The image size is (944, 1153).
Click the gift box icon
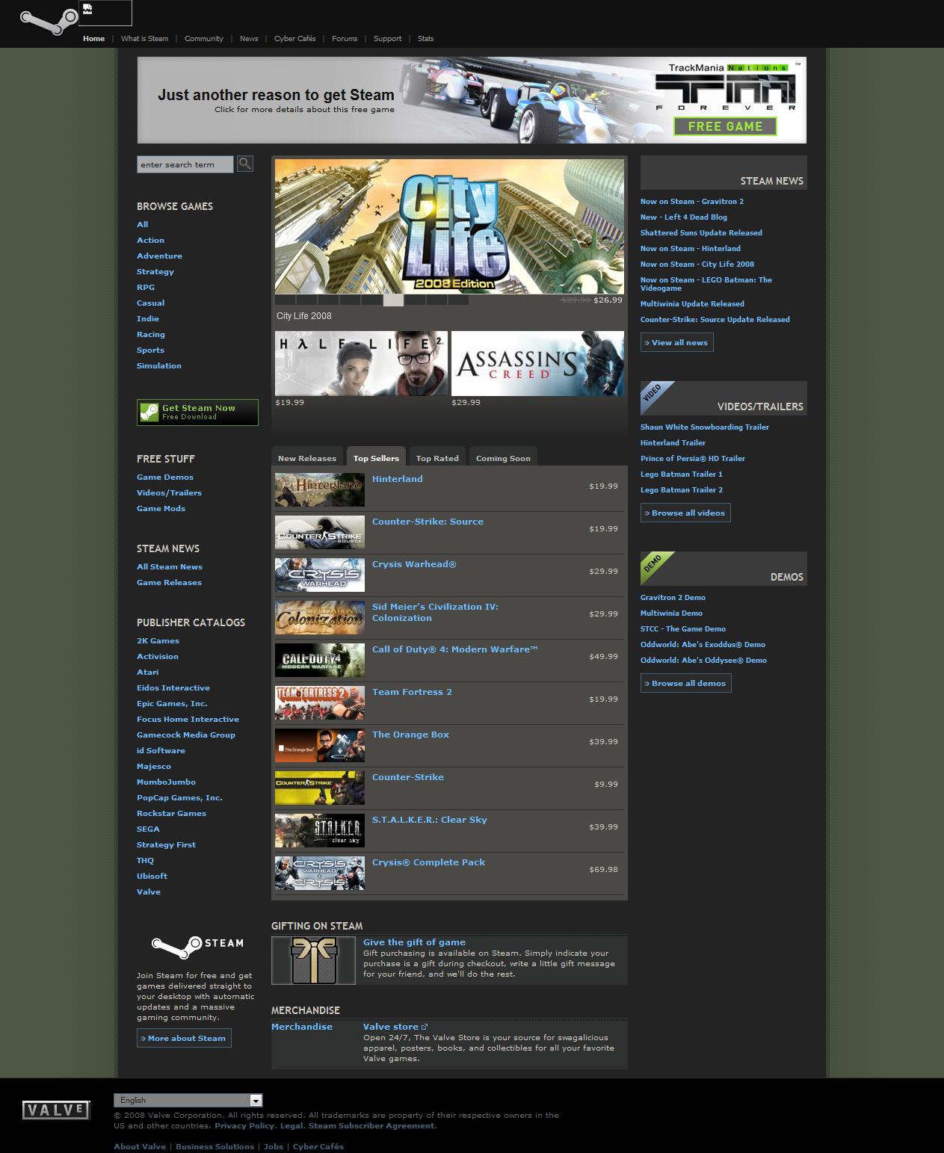click(x=313, y=960)
